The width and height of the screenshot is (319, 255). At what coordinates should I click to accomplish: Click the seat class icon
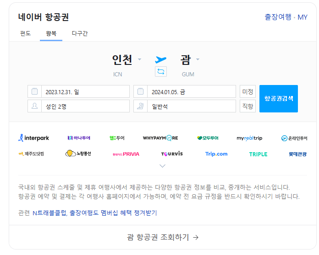tap(140, 106)
